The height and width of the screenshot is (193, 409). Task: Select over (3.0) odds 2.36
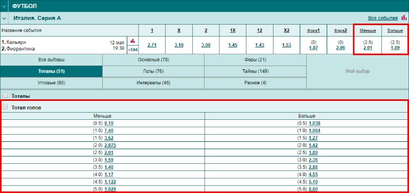point(313,160)
